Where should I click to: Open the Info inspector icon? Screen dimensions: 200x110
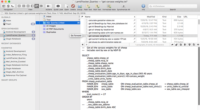pyautogui.click(x=143, y=6)
